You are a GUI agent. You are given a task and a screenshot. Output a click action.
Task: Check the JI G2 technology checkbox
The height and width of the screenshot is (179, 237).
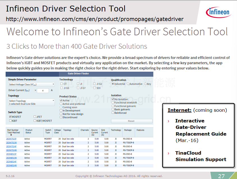[x=94, y=84]
